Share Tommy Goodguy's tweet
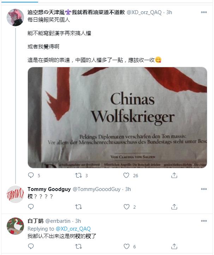The height and width of the screenshot is (255, 214). (x=174, y=207)
